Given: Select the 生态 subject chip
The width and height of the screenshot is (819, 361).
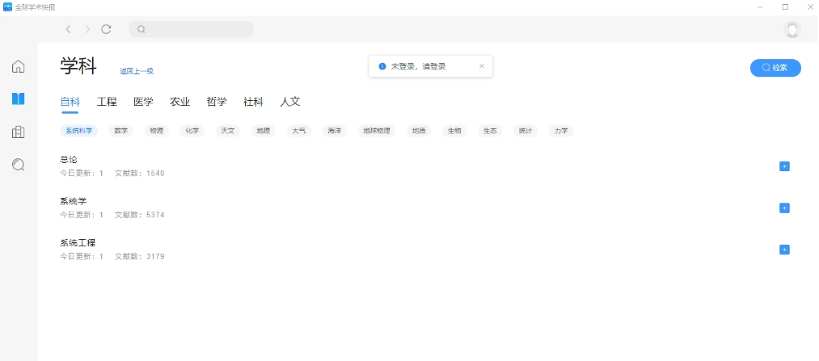Looking at the screenshot, I should 490,131.
